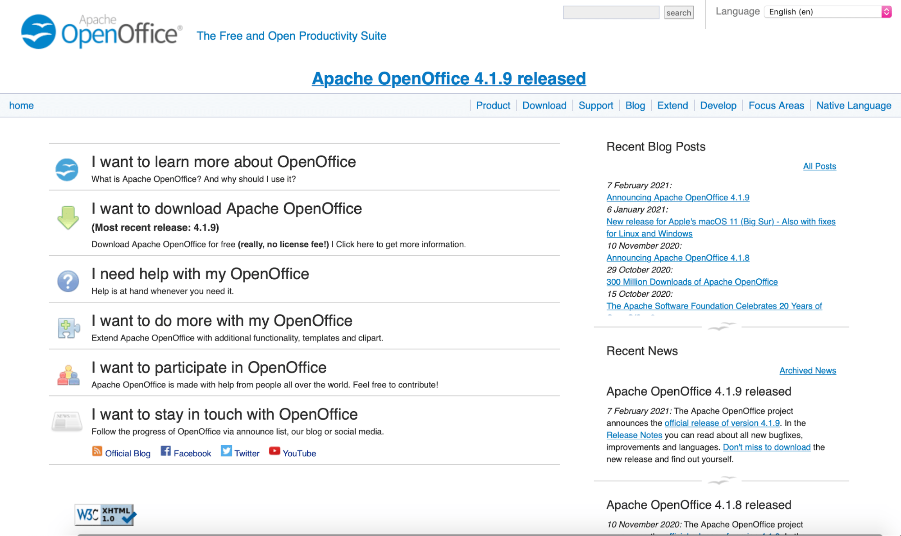Open the All Posts link
Image resolution: width=901 pixels, height=536 pixels.
(x=819, y=166)
